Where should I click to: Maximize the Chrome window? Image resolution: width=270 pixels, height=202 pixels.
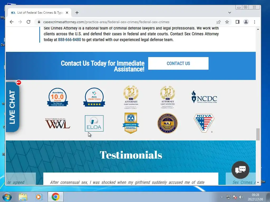(245, 7)
